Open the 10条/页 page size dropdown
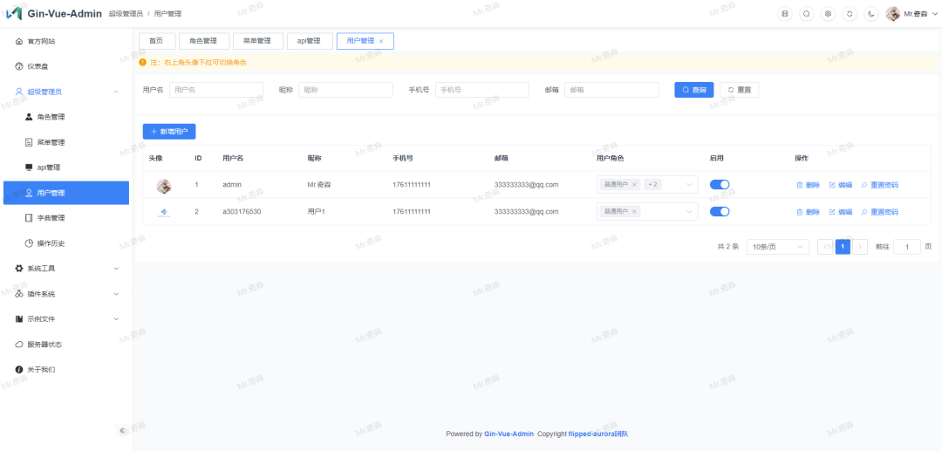 point(778,247)
